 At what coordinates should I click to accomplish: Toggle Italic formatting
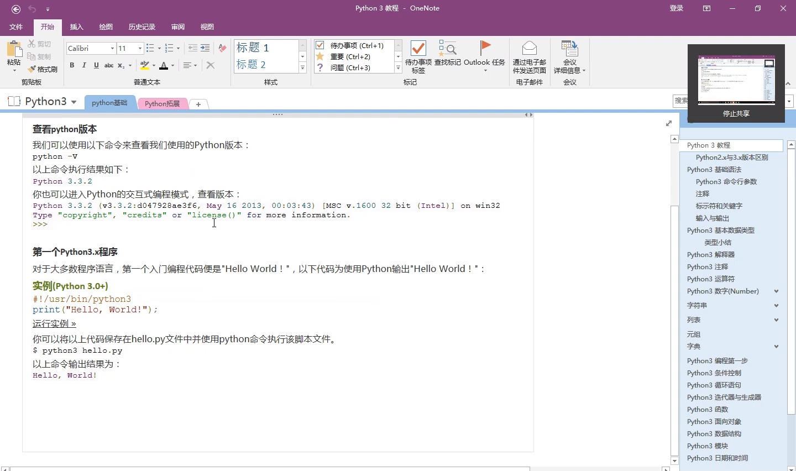click(x=84, y=65)
